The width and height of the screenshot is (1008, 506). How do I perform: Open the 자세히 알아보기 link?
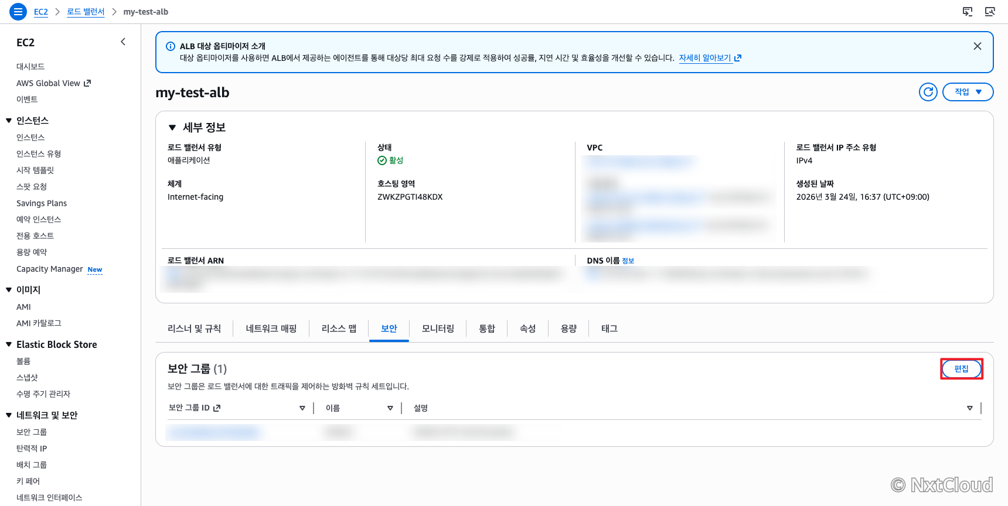710,58
